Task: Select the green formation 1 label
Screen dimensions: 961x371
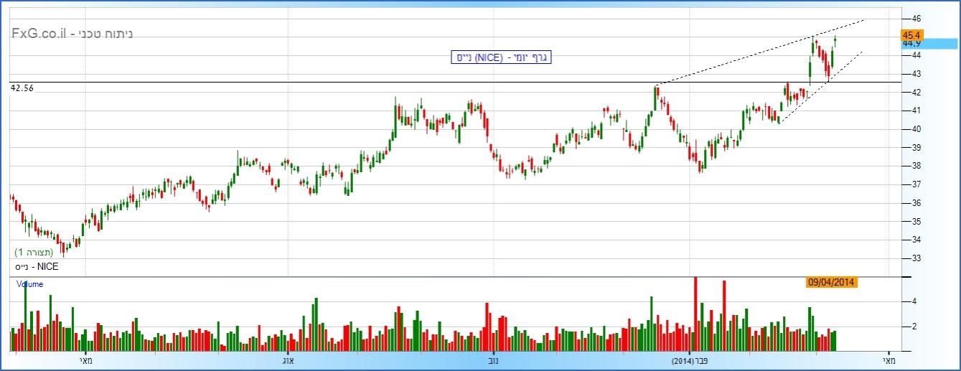Action: 34,253
